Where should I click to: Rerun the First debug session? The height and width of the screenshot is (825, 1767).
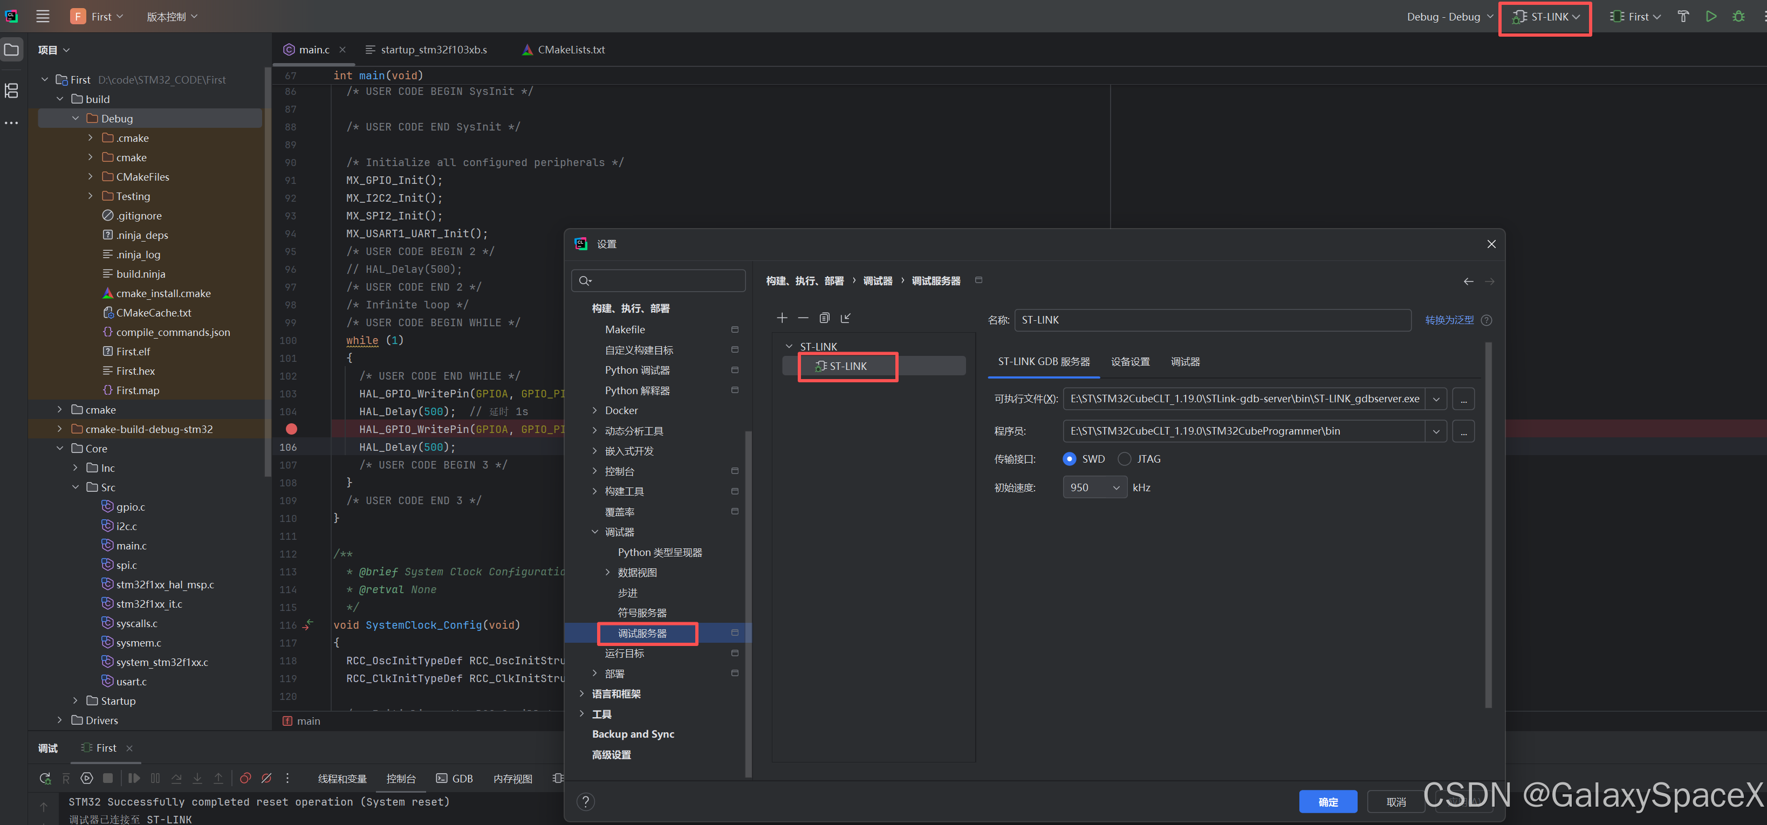(45, 779)
